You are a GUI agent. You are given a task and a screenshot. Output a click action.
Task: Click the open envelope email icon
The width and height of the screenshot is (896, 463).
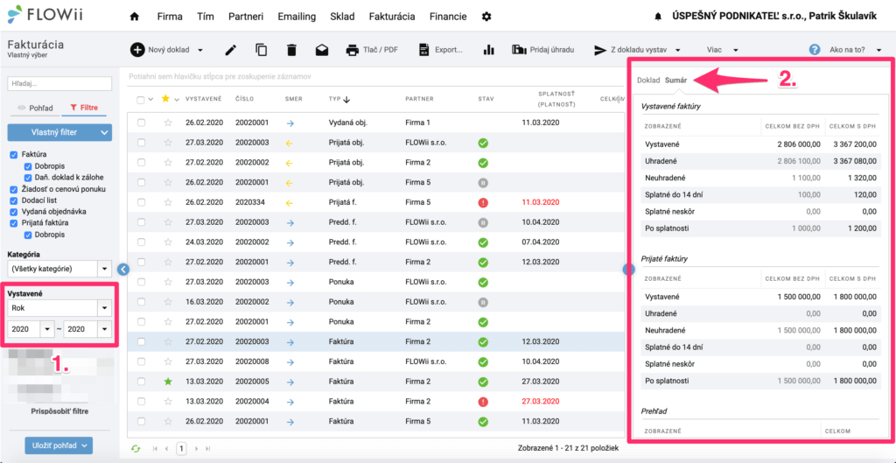322,50
